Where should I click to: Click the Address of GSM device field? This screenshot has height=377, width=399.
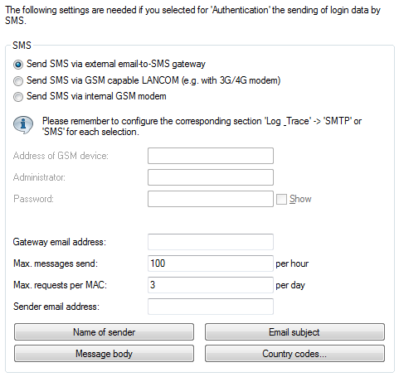click(211, 156)
